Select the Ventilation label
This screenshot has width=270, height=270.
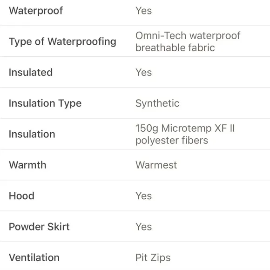34,257
